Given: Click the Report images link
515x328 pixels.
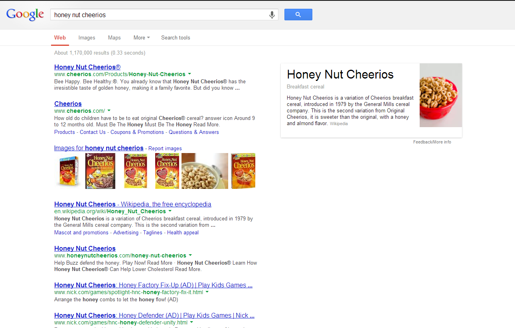Looking at the screenshot, I should [x=165, y=149].
